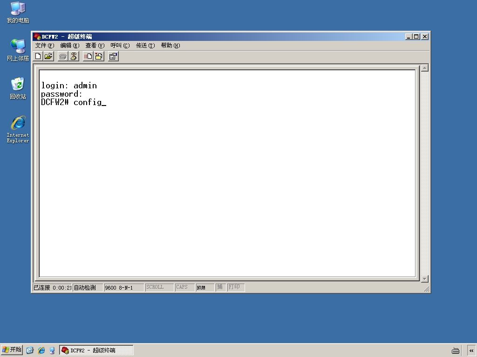
Task: Click the scrollbar down arrow in terminal
Action: click(425, 278)
